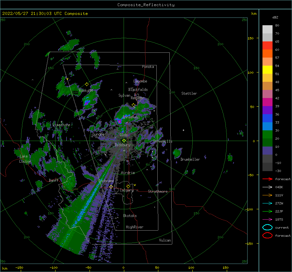Click the Composite_Reflectivity title

tap(146, 5)
